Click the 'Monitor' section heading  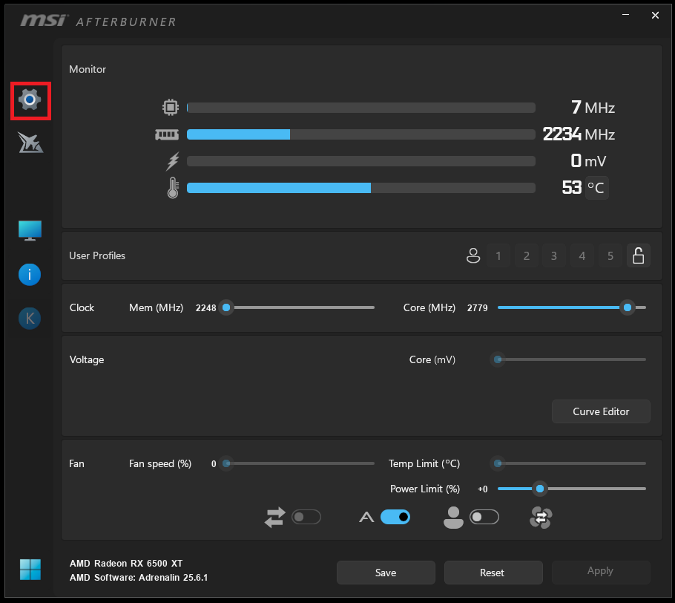point(88,69)
